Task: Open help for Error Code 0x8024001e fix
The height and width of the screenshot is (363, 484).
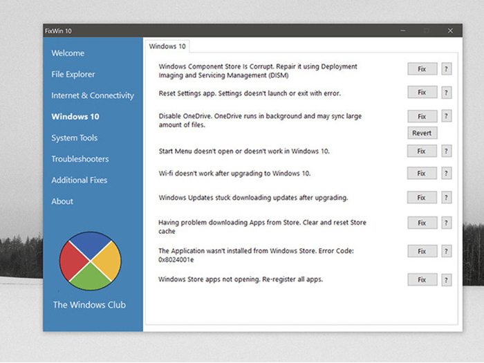Action: pos(447,251)
